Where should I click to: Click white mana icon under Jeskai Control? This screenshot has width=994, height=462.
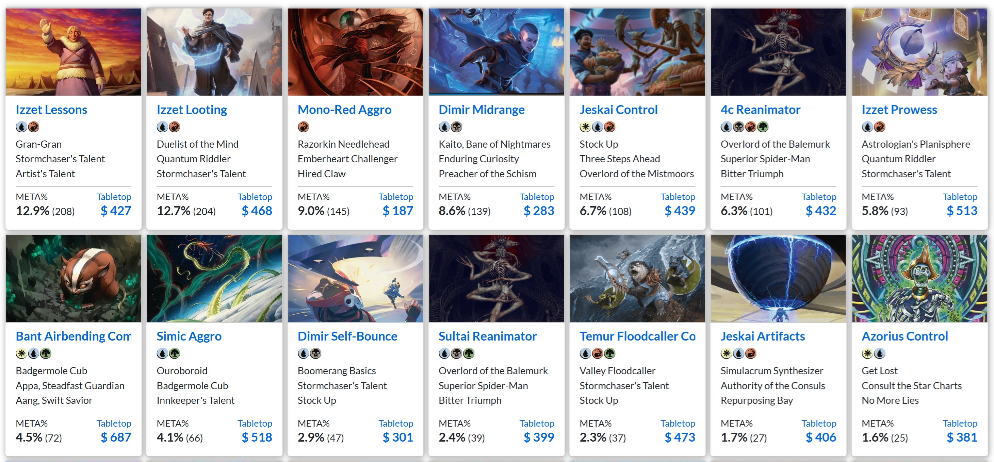pos(585,127)
